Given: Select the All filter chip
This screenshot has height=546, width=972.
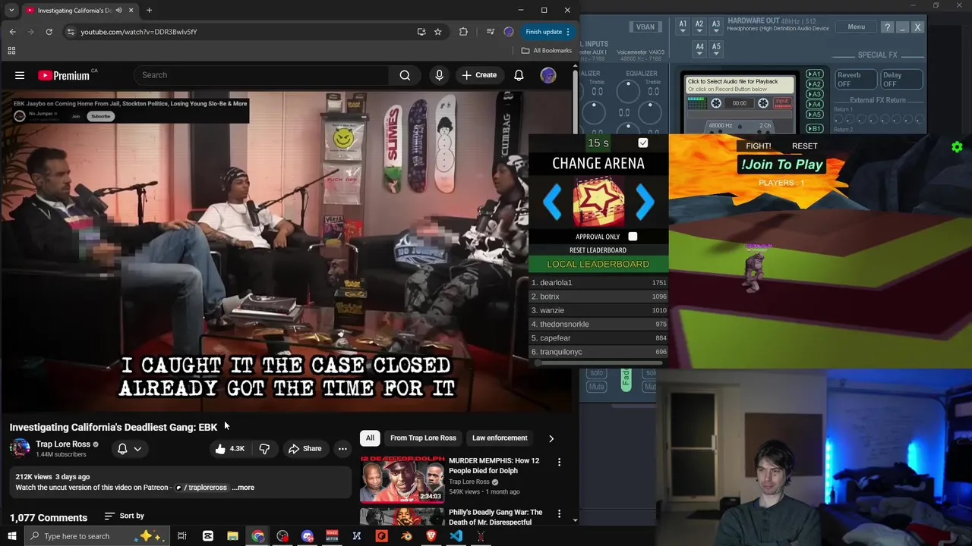Looking at the screenshot, I should (x=370, y=438).
